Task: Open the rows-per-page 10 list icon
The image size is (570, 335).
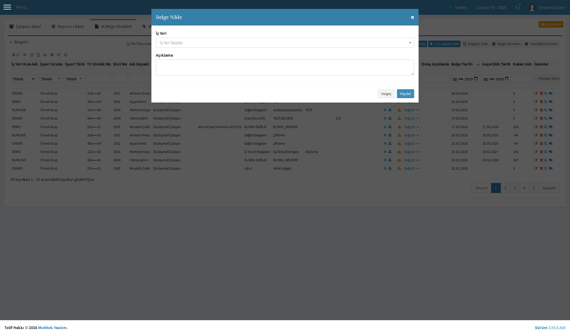Action: click(15, 55)
